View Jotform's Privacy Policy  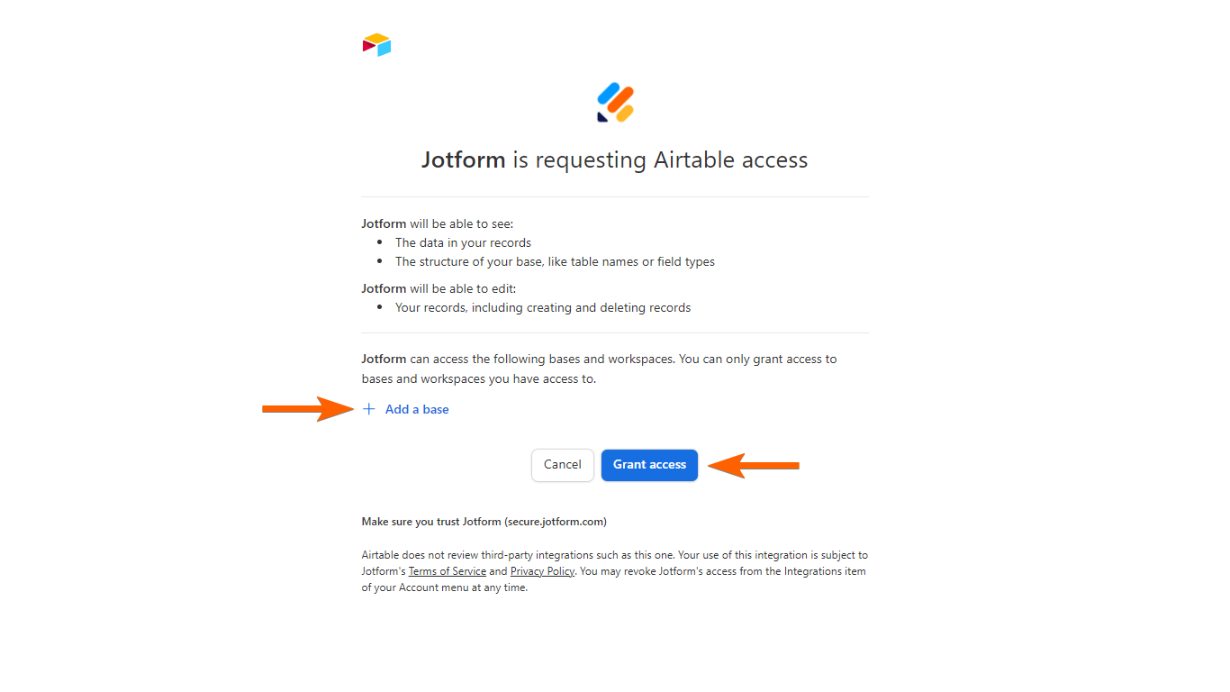click(x=542, y=570)
